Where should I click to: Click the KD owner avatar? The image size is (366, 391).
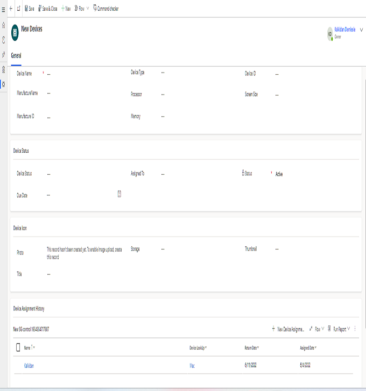pos(330,34)
